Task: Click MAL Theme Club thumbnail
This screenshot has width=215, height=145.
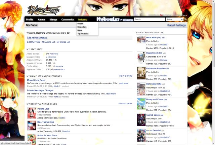Action: click(32, 125)
